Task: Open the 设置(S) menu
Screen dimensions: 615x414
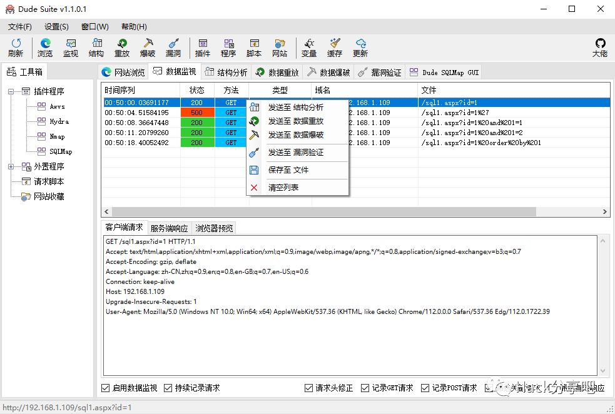Action: [56, 27]
